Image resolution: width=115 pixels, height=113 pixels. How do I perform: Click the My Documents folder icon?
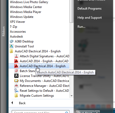coord(16,81)
